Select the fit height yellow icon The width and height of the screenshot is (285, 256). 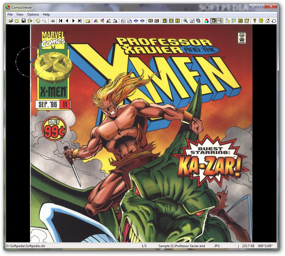pyautogui.click(x=177, y=21)
